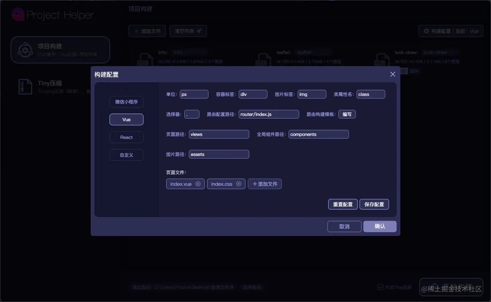Confirm the configuration with 确认
Image resolution: width=491 pixels, height=302 pixels.
(380, 226)
